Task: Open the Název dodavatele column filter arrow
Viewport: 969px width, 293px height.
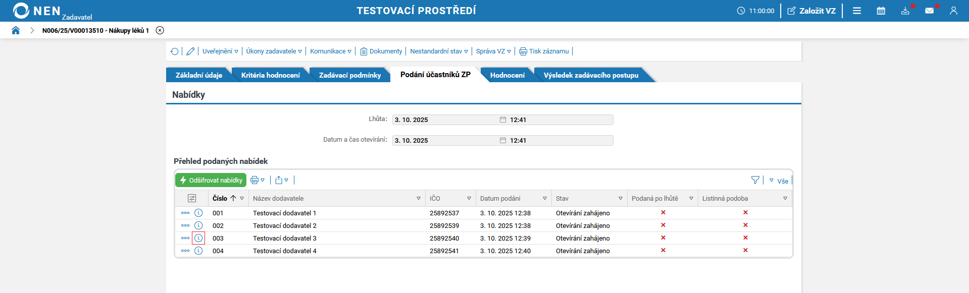Action: pyautogui.click(x=419, y=198)
